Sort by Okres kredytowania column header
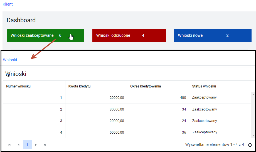 (158, 86)
